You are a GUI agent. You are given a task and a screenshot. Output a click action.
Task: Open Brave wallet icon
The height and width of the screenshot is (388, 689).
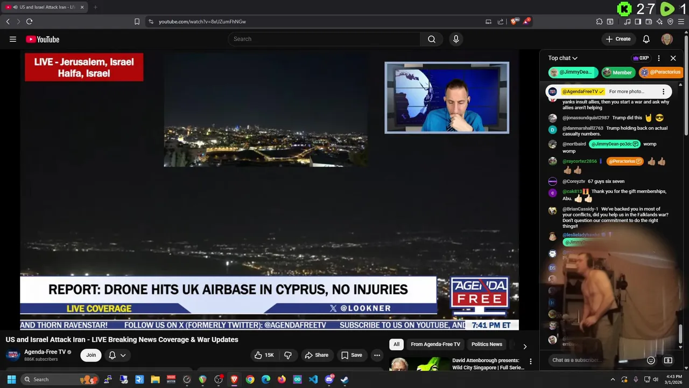649,22
